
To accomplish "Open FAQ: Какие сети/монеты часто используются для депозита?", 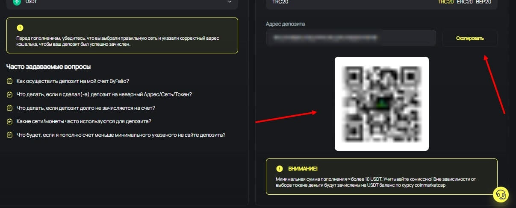I will [x=84, y=121].
